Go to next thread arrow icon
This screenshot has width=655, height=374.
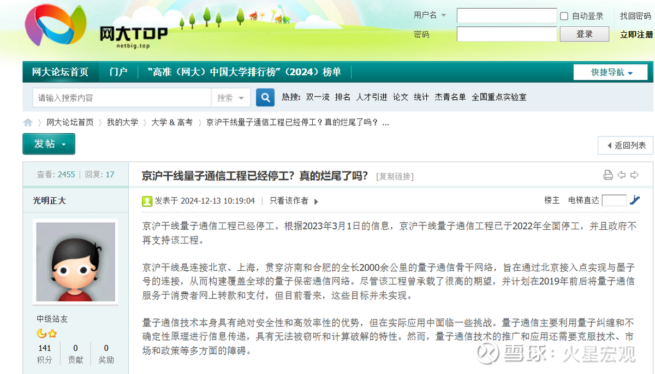tap(634, 175)
